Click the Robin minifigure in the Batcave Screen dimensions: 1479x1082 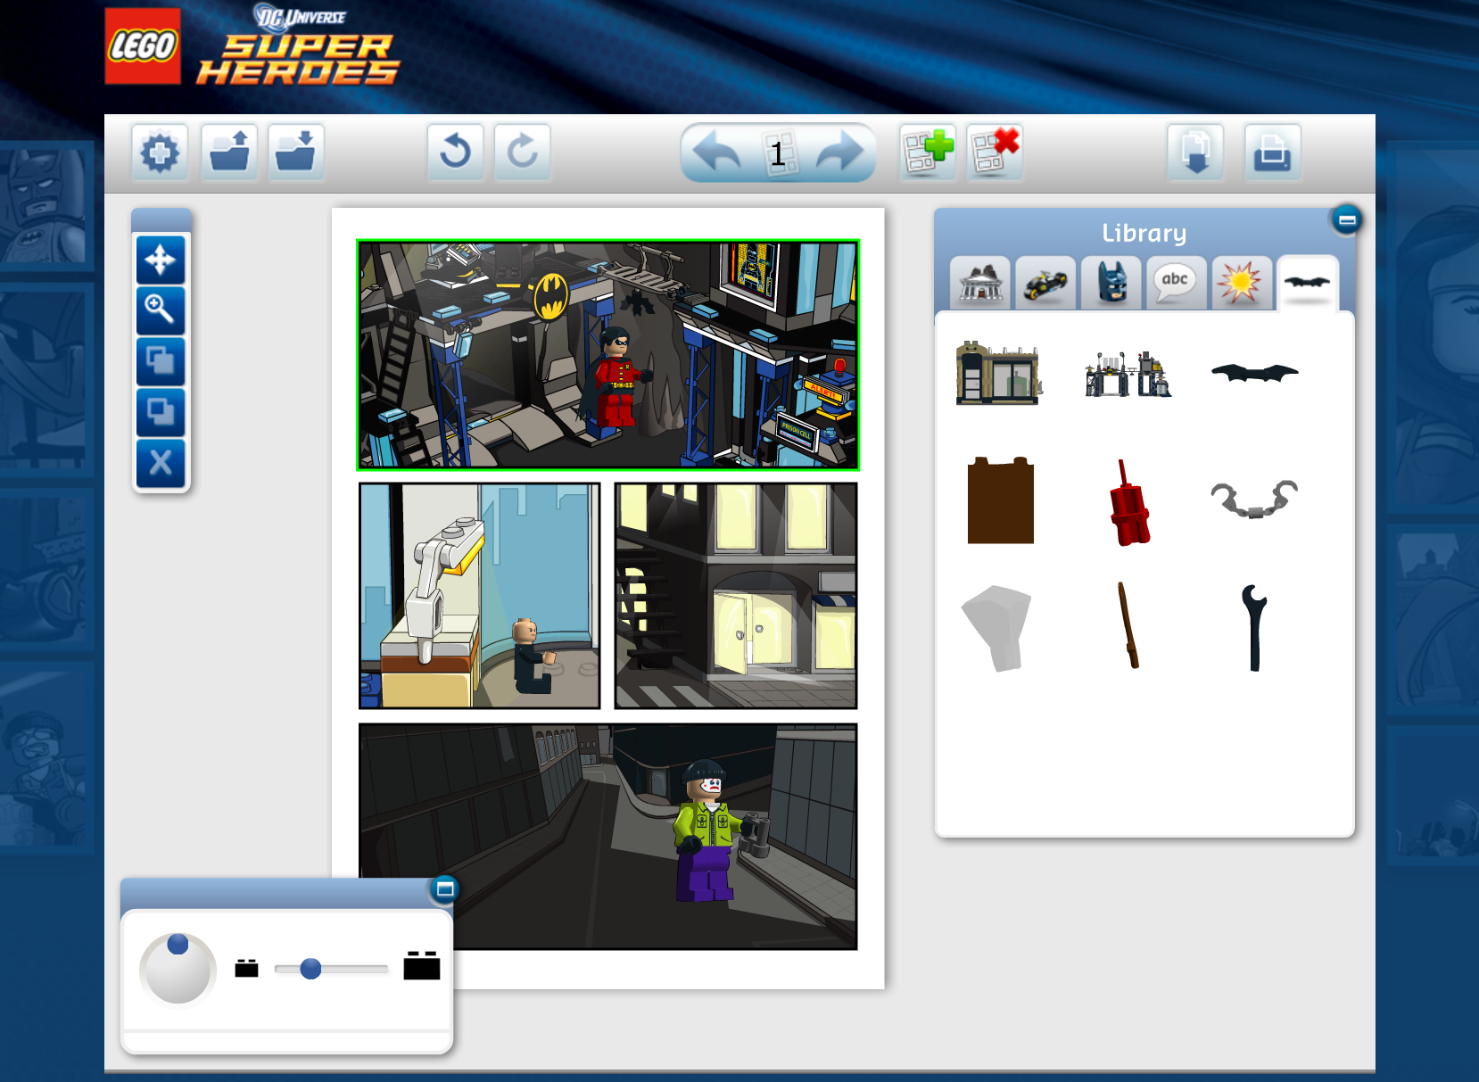(x=615, y=378)
